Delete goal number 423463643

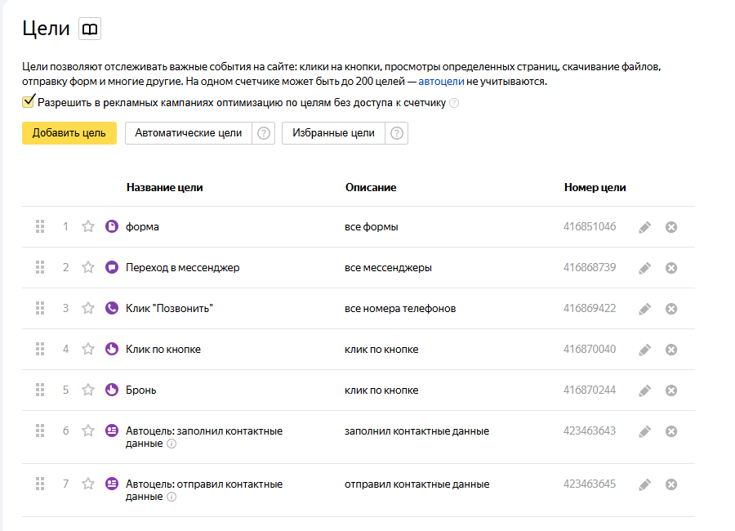pyautogui.click(x=671, y=431)
